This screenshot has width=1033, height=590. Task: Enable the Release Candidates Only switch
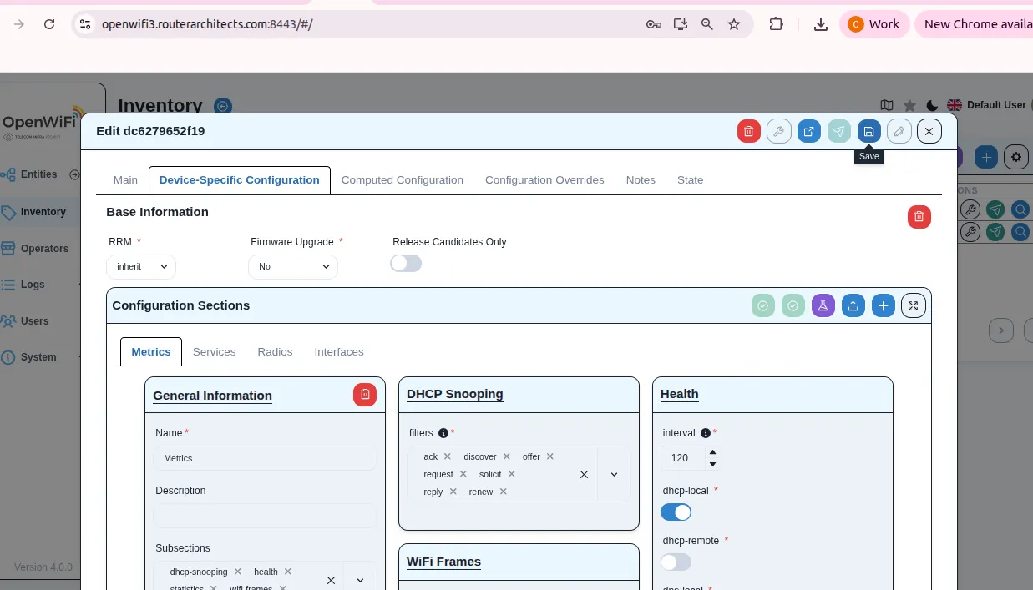(x=406, y=264)
